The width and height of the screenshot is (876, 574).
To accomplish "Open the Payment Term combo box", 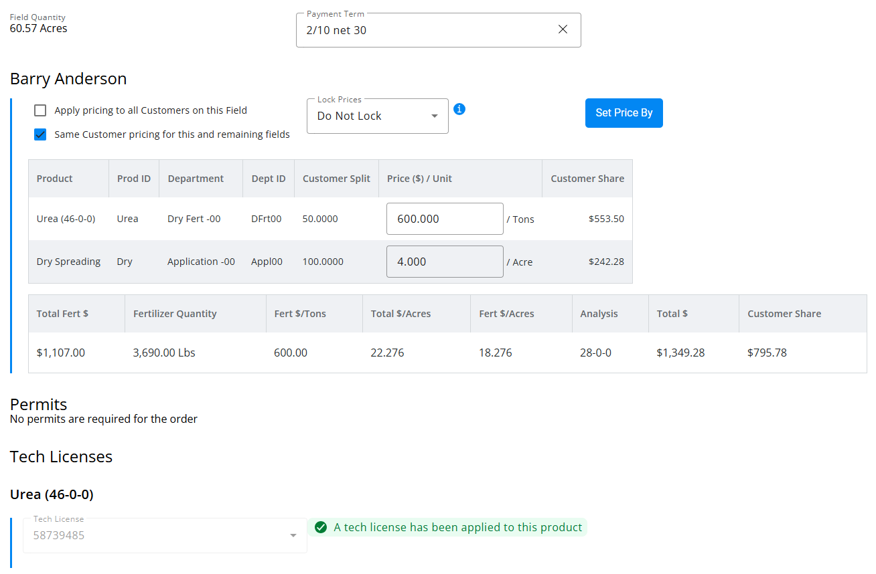I will [x=422, y=30].
